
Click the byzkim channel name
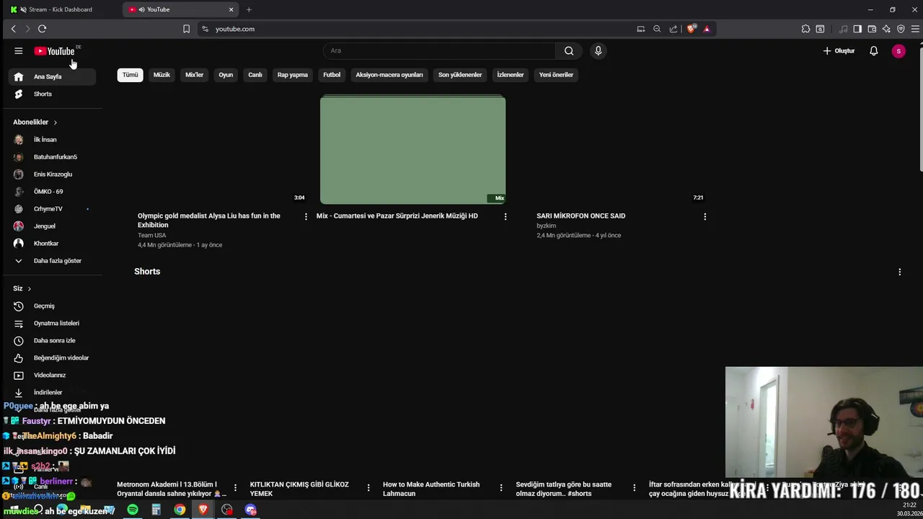point(546,226)
